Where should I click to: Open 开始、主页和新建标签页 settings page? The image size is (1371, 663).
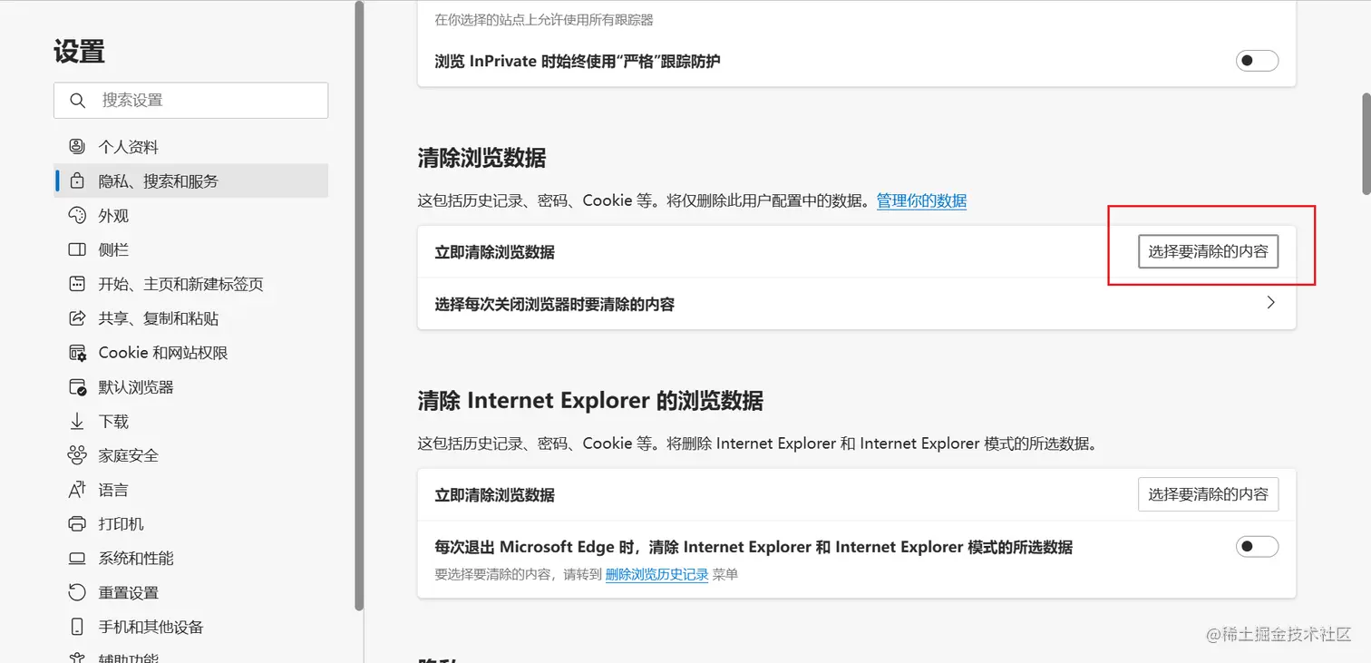point(191,284)
